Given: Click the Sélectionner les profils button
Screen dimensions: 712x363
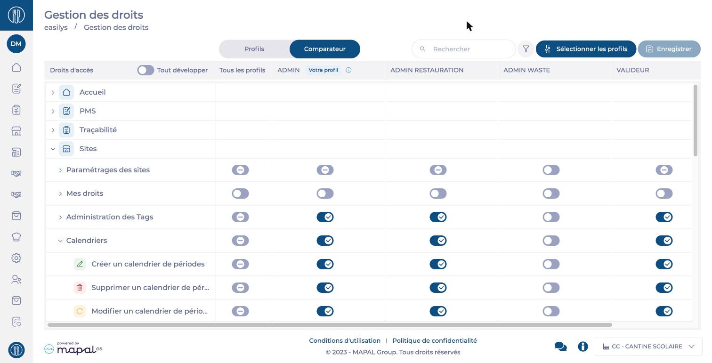Looking at the screenshot, I should 586,49.
